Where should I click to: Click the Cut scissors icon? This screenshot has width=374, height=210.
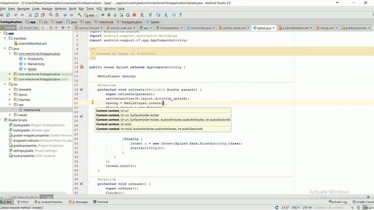30,15
